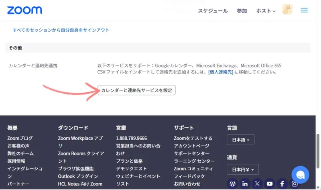Screen dimensions: 321x190
Task: Open the X (Twitter) social icon
Action: coord(257,184)
